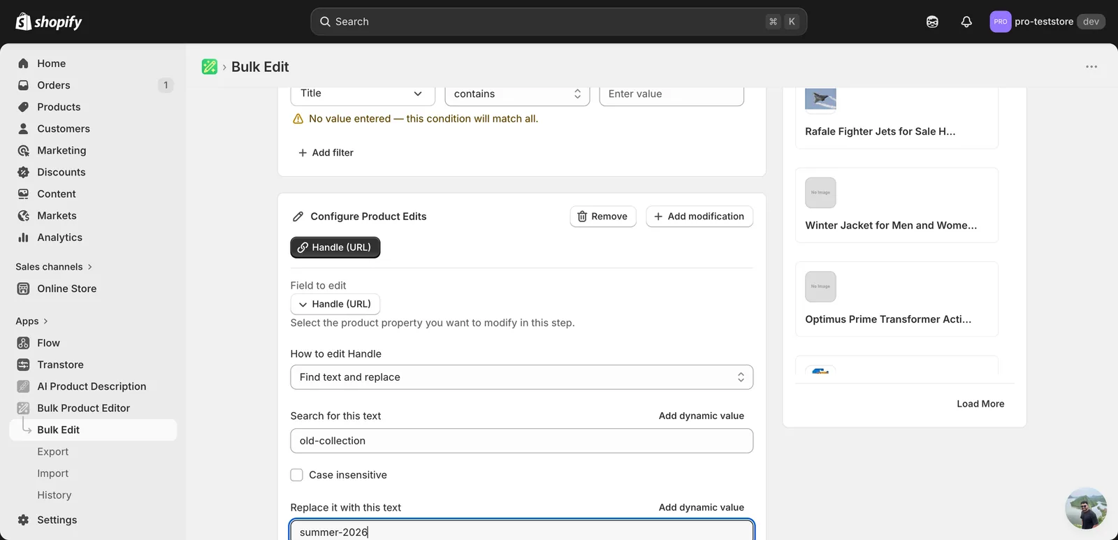1118x540 pixels.
Task: Click the Rafale Fighter Jets for Sale title
Action: 880,131
